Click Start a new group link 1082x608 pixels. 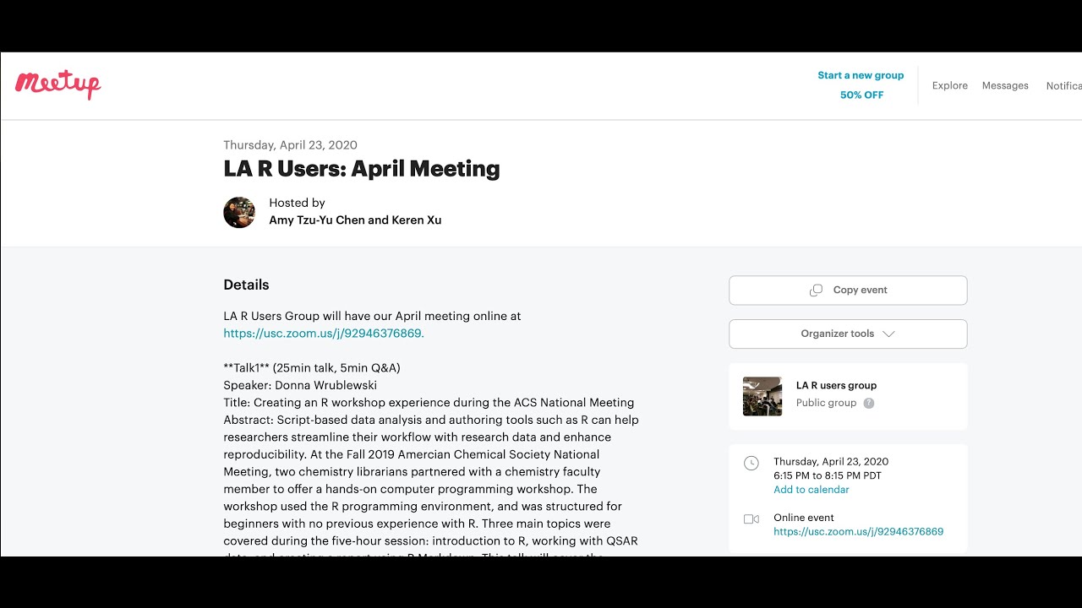[861, 75]
